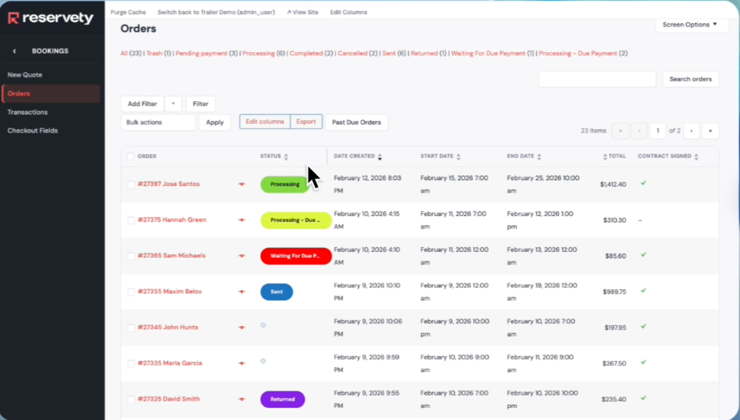Open Transactions in the sidebar
Image resolution: width=740 pixels, height=420 pixels.
[x=28, y=112]
